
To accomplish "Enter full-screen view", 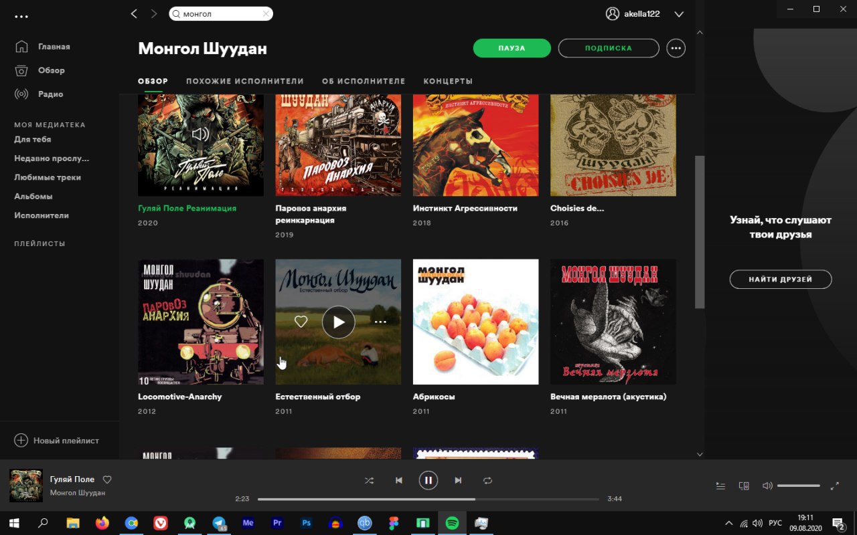I will tap(835, 486).
